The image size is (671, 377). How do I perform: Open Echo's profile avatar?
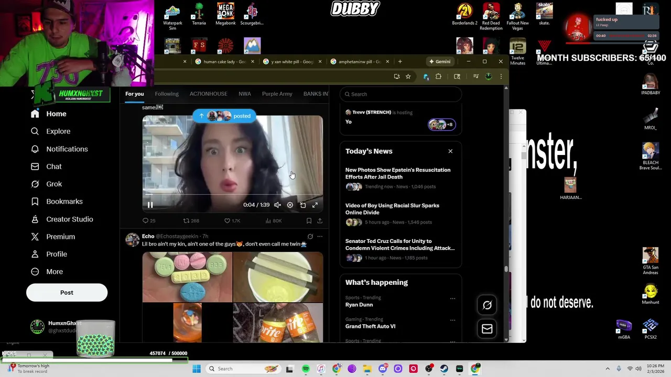132,240
